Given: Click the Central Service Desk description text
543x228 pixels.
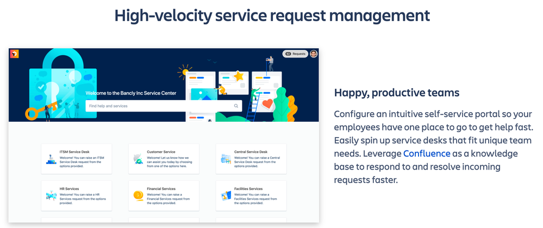Looking at the screenshot, I should [x=257, y=162].
